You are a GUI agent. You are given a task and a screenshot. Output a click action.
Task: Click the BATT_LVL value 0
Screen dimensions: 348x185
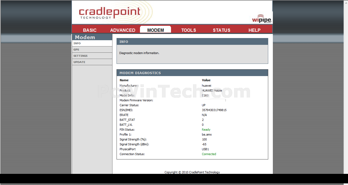coord(203,125)
